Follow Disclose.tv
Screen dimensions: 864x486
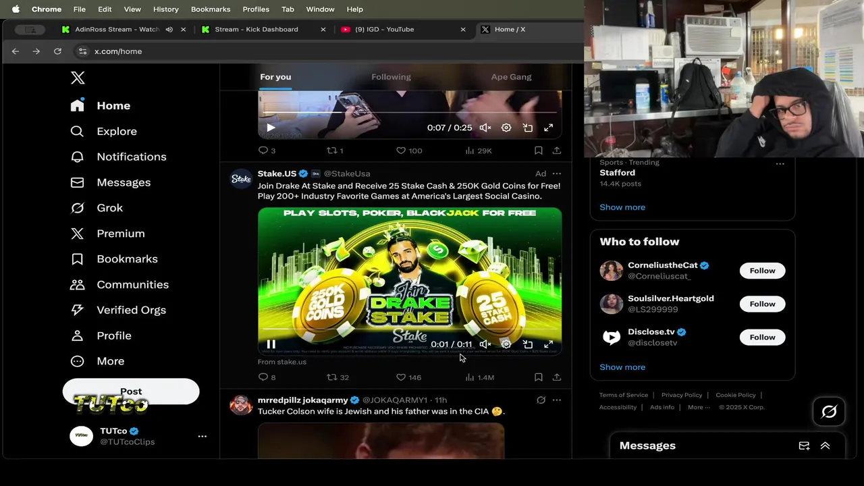[762, 337]
